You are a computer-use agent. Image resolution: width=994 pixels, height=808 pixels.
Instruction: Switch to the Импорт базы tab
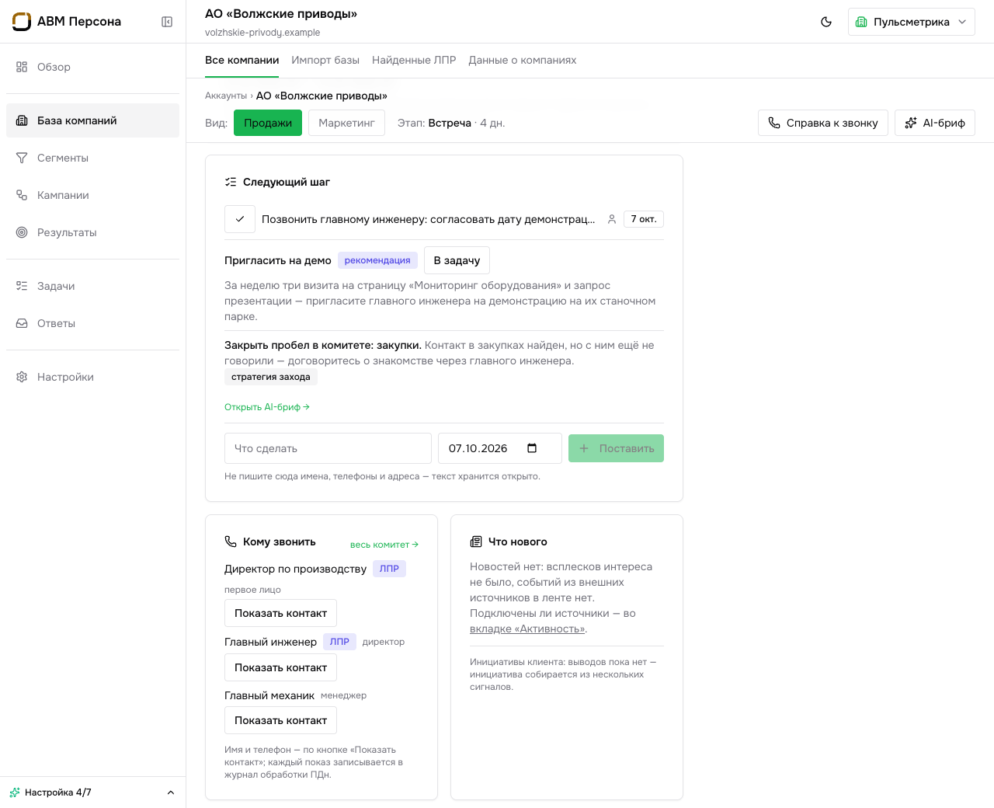click(x=325, y=60)
